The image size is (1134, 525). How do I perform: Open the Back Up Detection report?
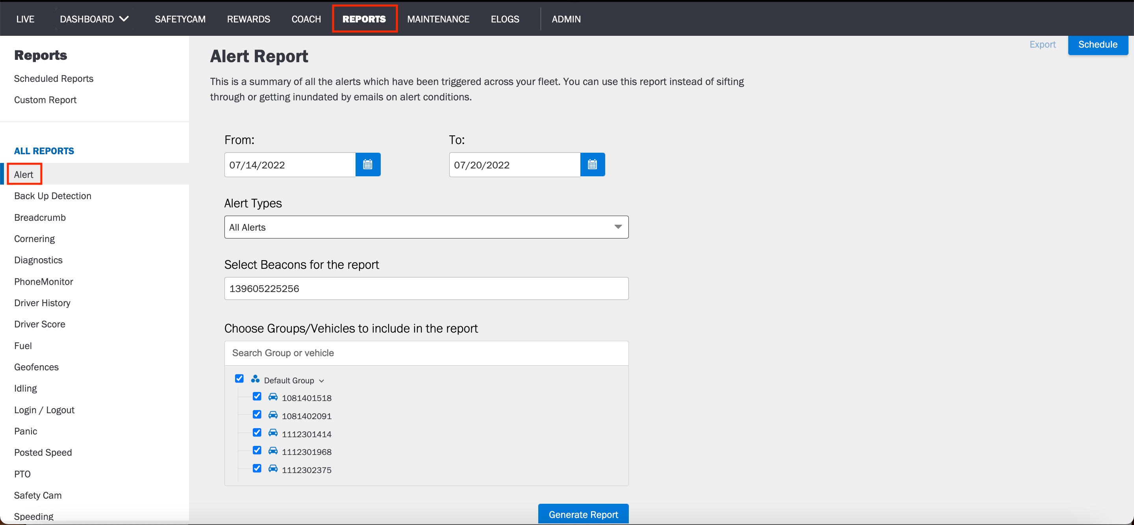(53, 196)
